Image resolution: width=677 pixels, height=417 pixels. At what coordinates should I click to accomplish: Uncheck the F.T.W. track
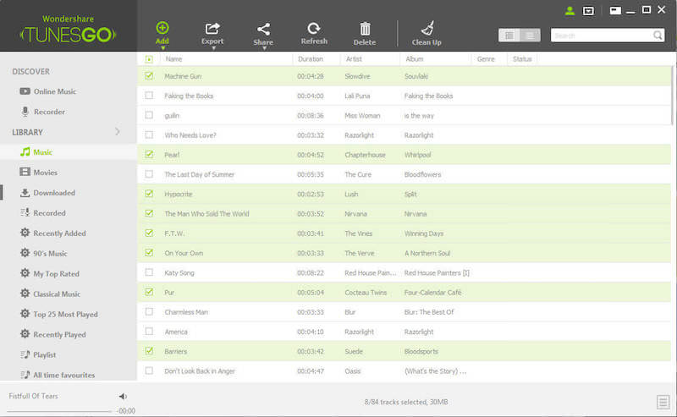tap(149, 233)
